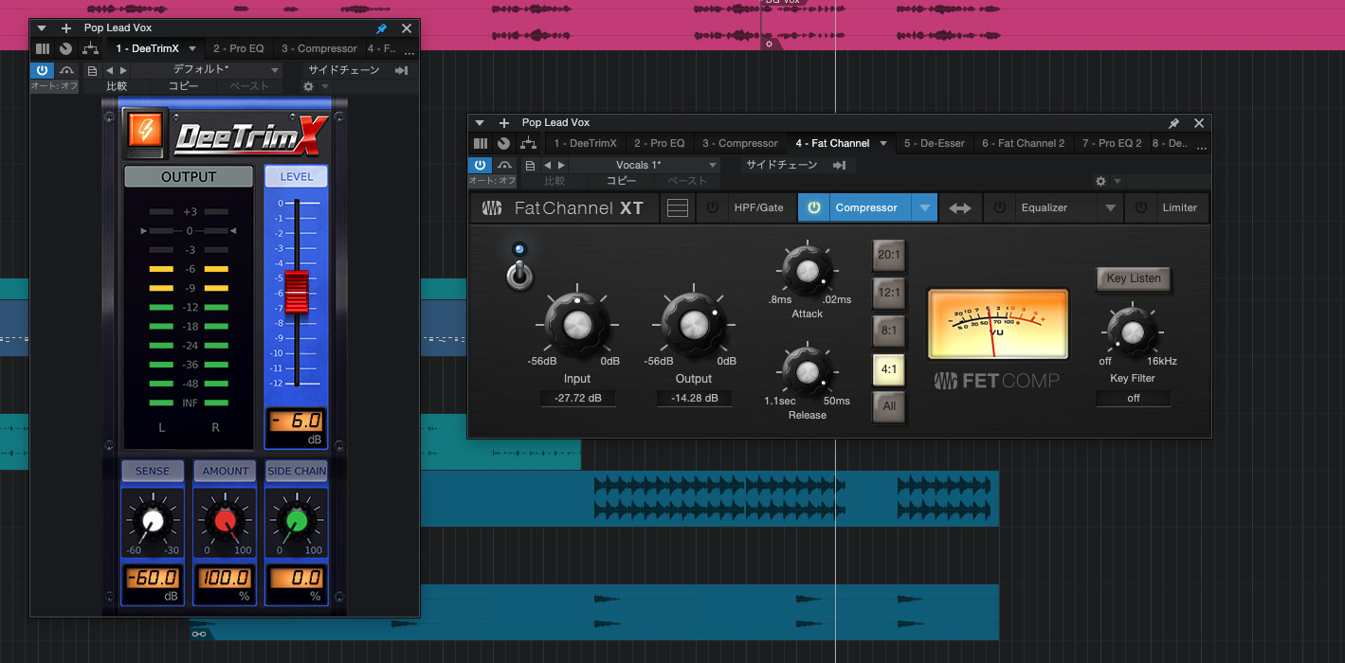
Task: Toggle DeeTrimX plugin power button
Action: 43,70
